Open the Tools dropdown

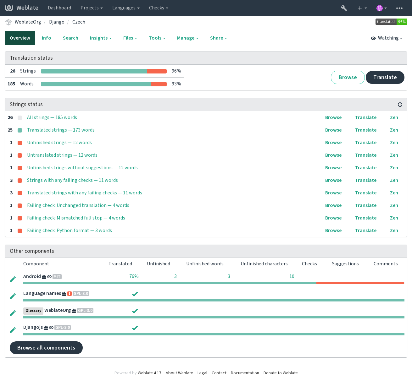(157, 38)
